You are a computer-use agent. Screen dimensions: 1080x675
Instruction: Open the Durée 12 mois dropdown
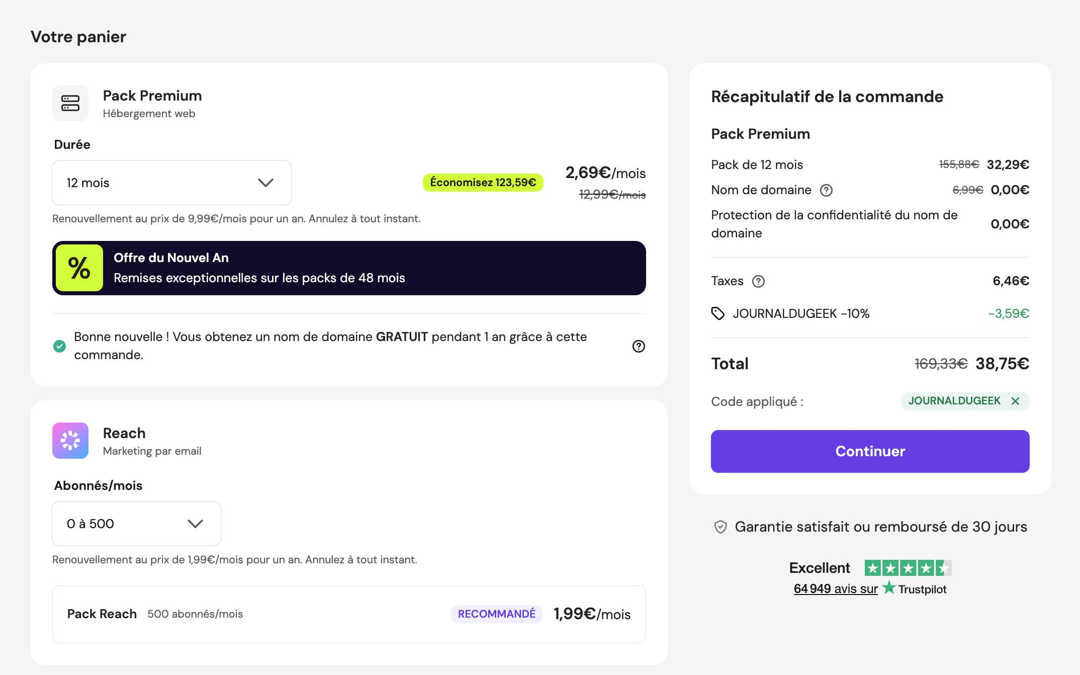pos(171,183)
